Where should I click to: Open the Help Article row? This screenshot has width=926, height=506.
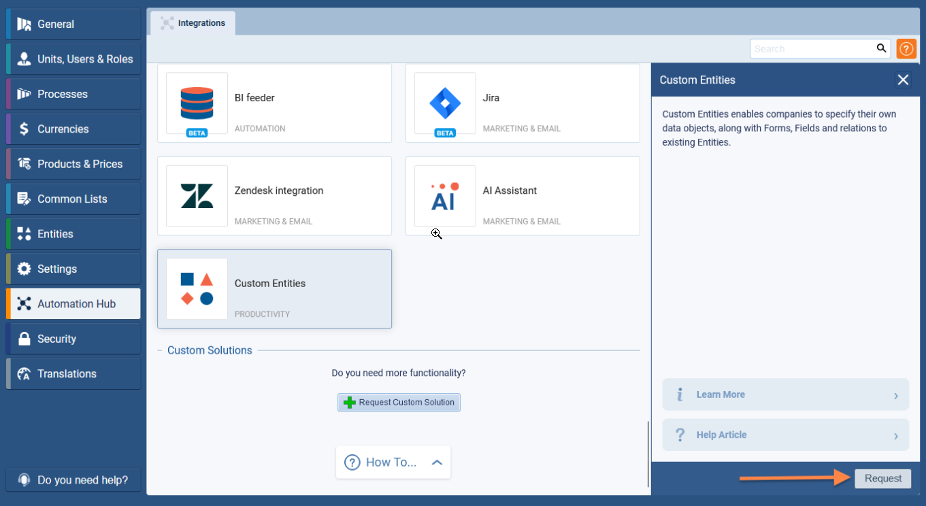click(785, 435)
